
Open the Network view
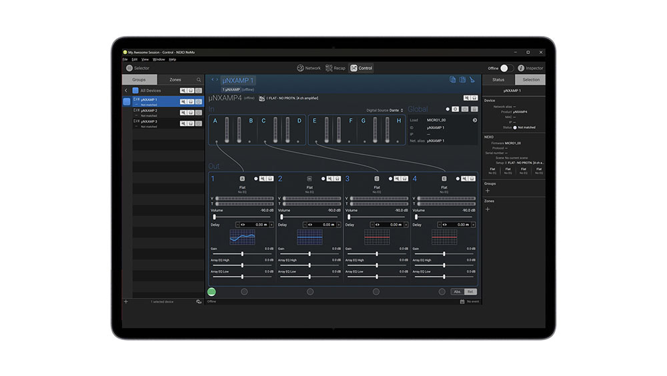coord(309,68)
